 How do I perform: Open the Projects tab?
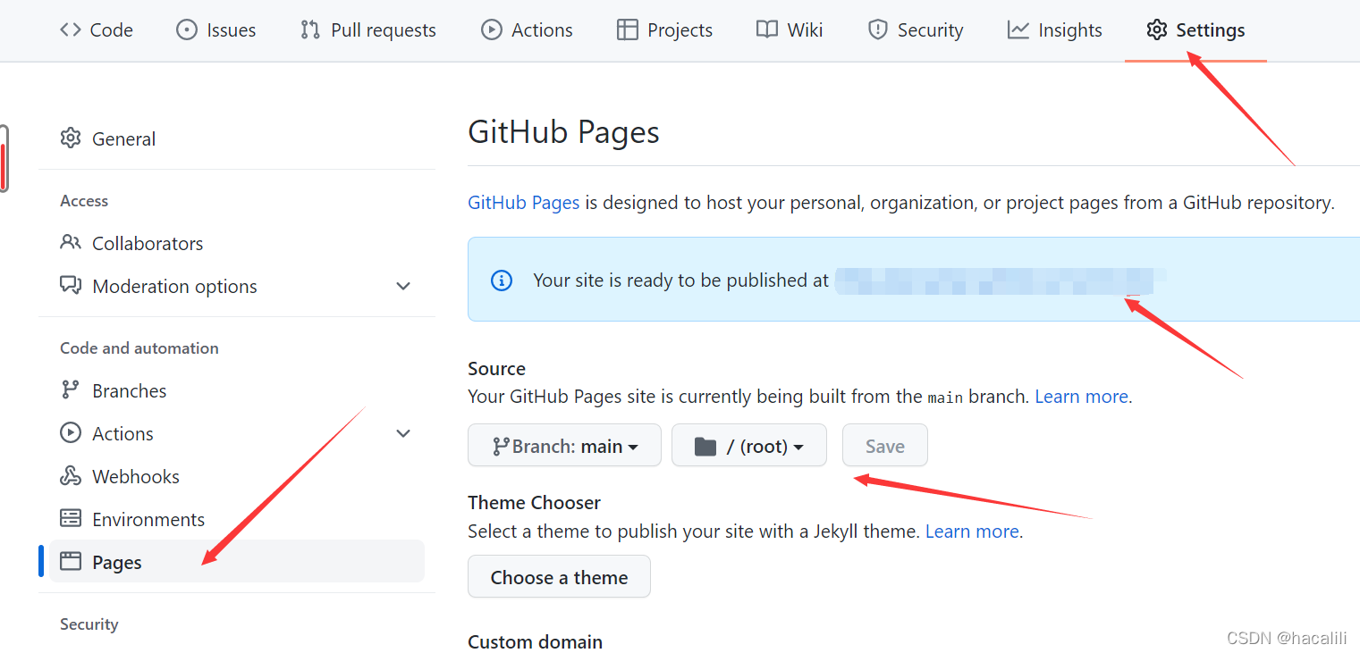coord(664,29)
